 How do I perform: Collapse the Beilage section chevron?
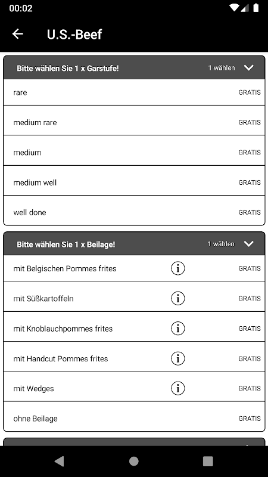(x=248, y=244)
